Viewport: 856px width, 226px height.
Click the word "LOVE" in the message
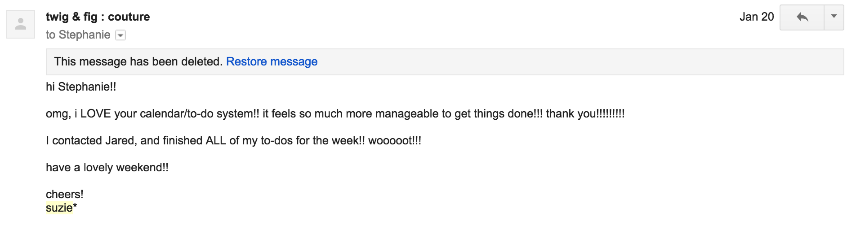coord(96,113)
